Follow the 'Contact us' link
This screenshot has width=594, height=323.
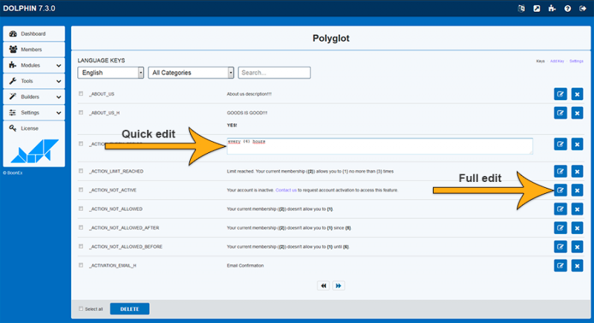(286, 190)
